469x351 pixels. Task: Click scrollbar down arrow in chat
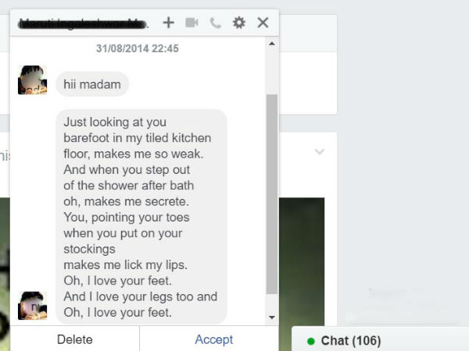pos(272,317)
